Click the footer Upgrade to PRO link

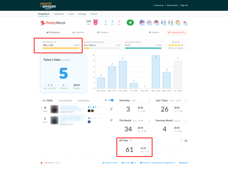tap(110, 163)
